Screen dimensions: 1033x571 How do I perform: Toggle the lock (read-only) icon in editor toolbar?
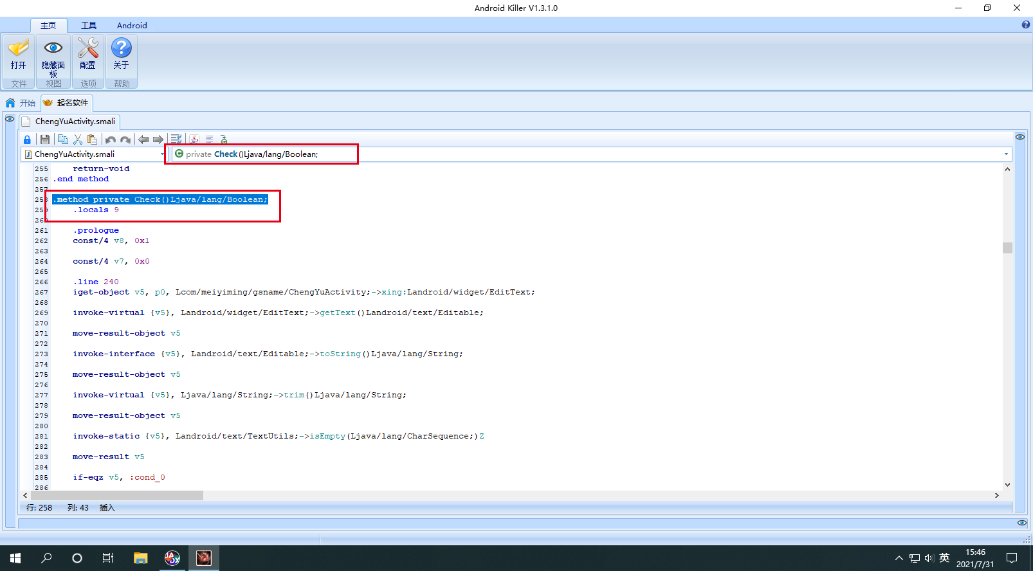(x=27, y=140)
